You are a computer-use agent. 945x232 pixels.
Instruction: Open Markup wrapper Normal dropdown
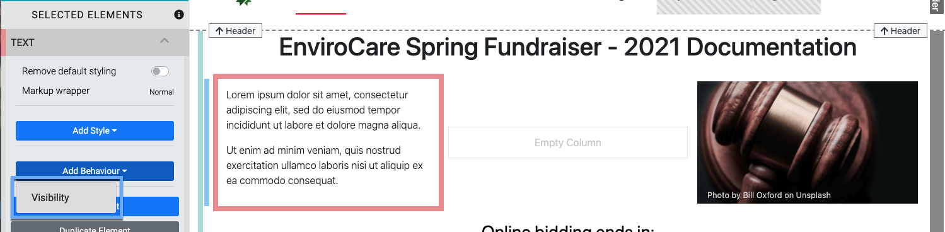tap(161, 91)
